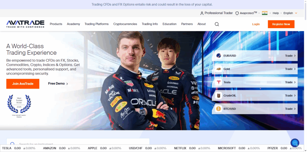Click the instrument search input field
This screenshot has height=152, width=307.
pyautogui.click(x=81, y=144)
